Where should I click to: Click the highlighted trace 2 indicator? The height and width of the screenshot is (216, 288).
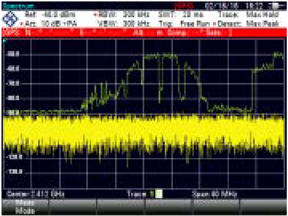point(159,194)
